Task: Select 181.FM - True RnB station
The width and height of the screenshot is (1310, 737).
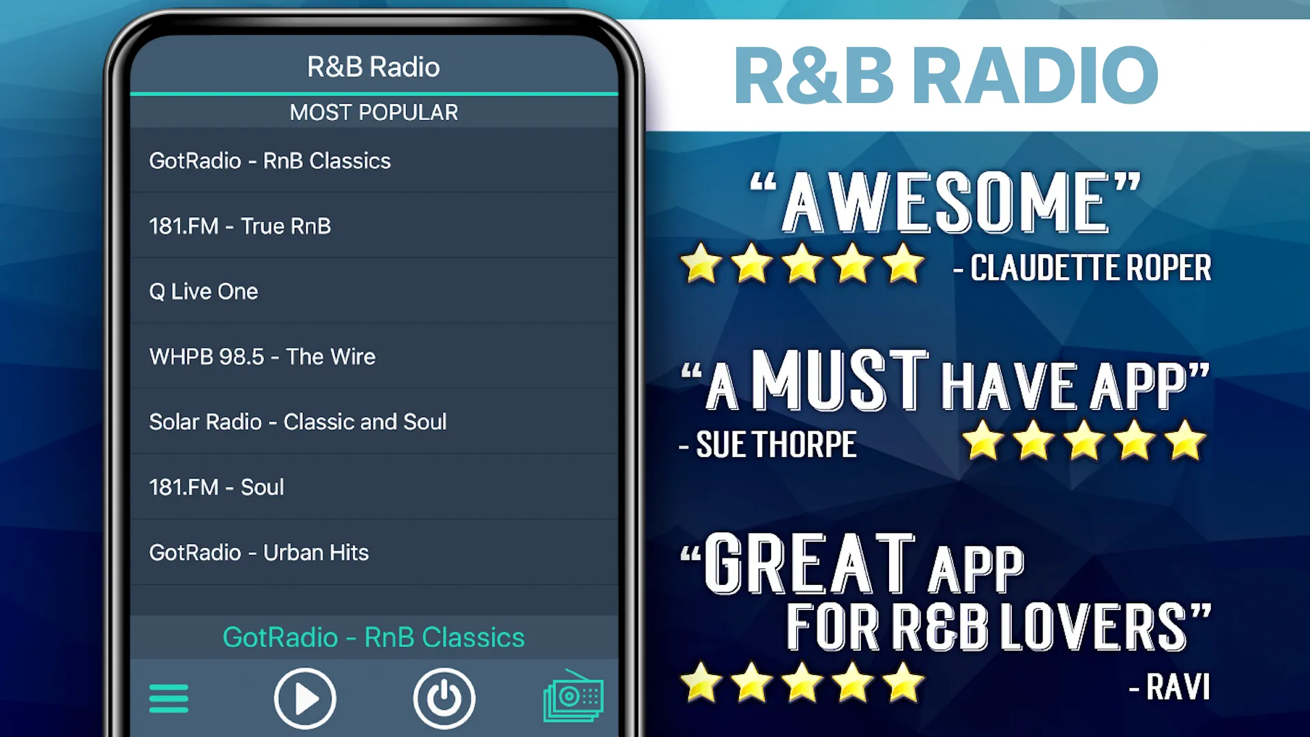Action: click(375, 226)
